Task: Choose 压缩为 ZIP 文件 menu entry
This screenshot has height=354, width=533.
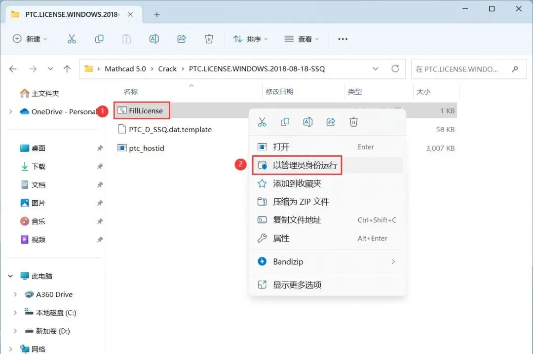Action: click(x=327, y=202)
